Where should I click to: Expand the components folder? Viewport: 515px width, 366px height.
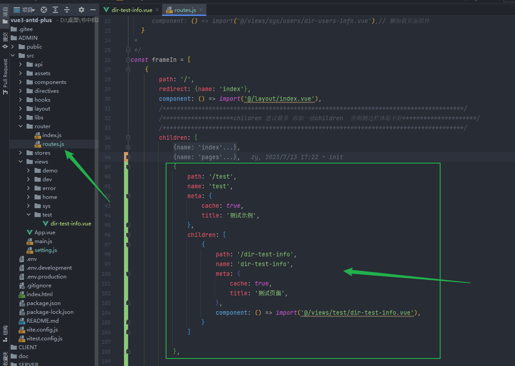[x=21, y=82]
